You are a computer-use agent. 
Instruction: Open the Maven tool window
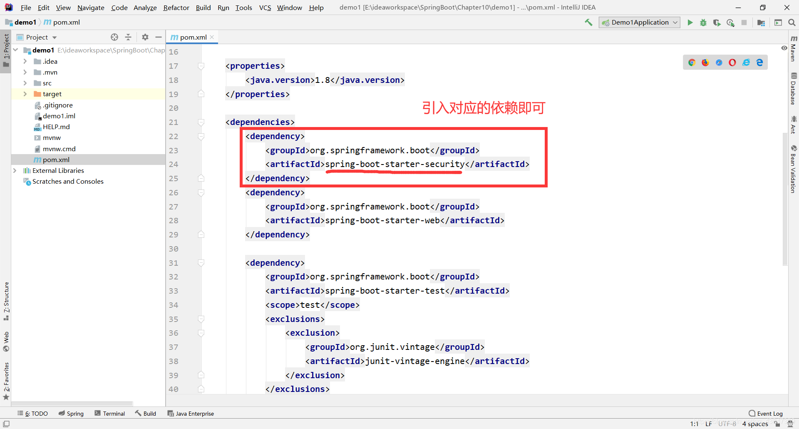coord(794,48)
